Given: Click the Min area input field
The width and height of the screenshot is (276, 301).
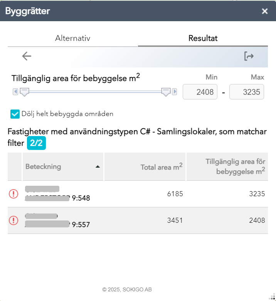Looking at the screenshot, I should tap(200, 92).
